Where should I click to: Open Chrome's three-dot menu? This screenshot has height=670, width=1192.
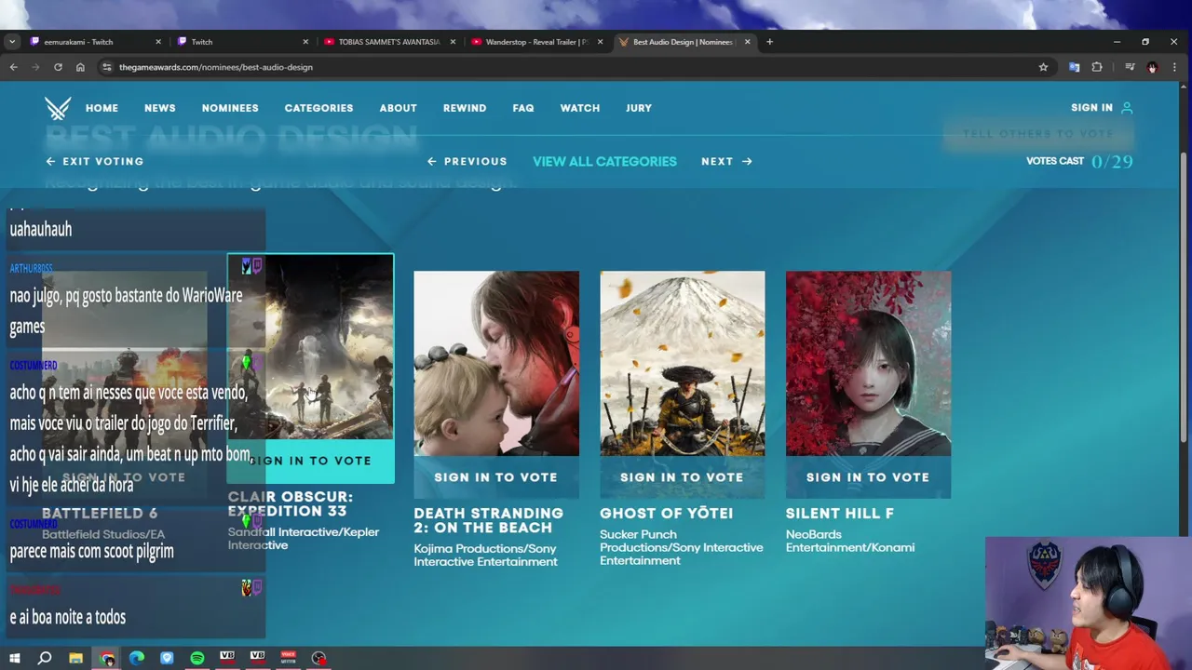click(x=1174, y=67)
